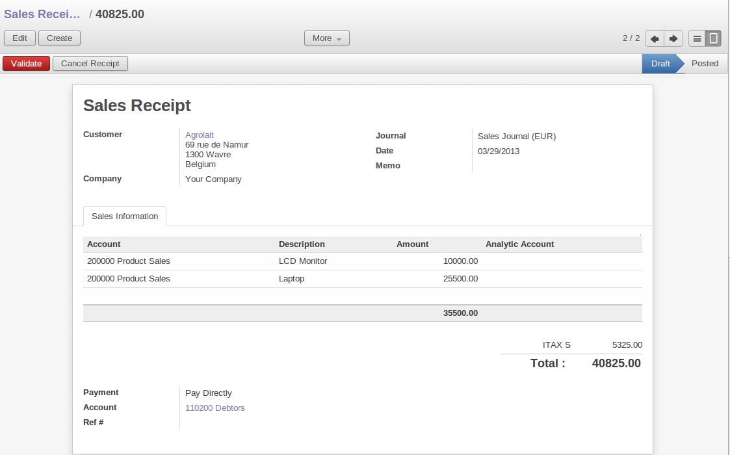
Task: Cancel the receipt
Action: click(90, 64)
